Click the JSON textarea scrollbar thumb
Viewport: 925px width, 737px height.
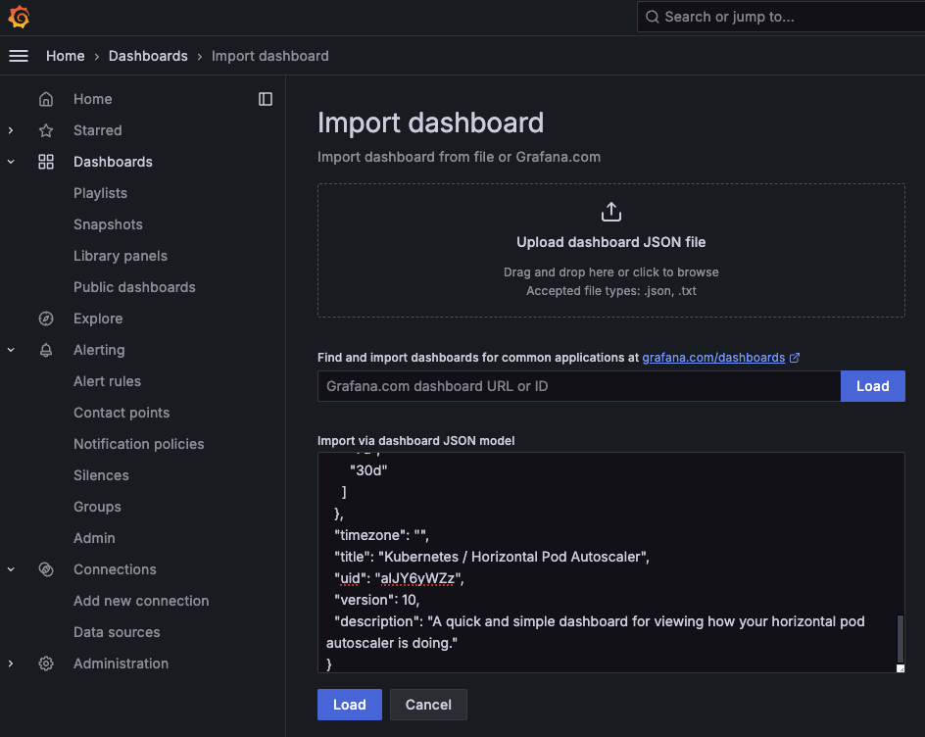pyautogui.click(x=901, y=638)
